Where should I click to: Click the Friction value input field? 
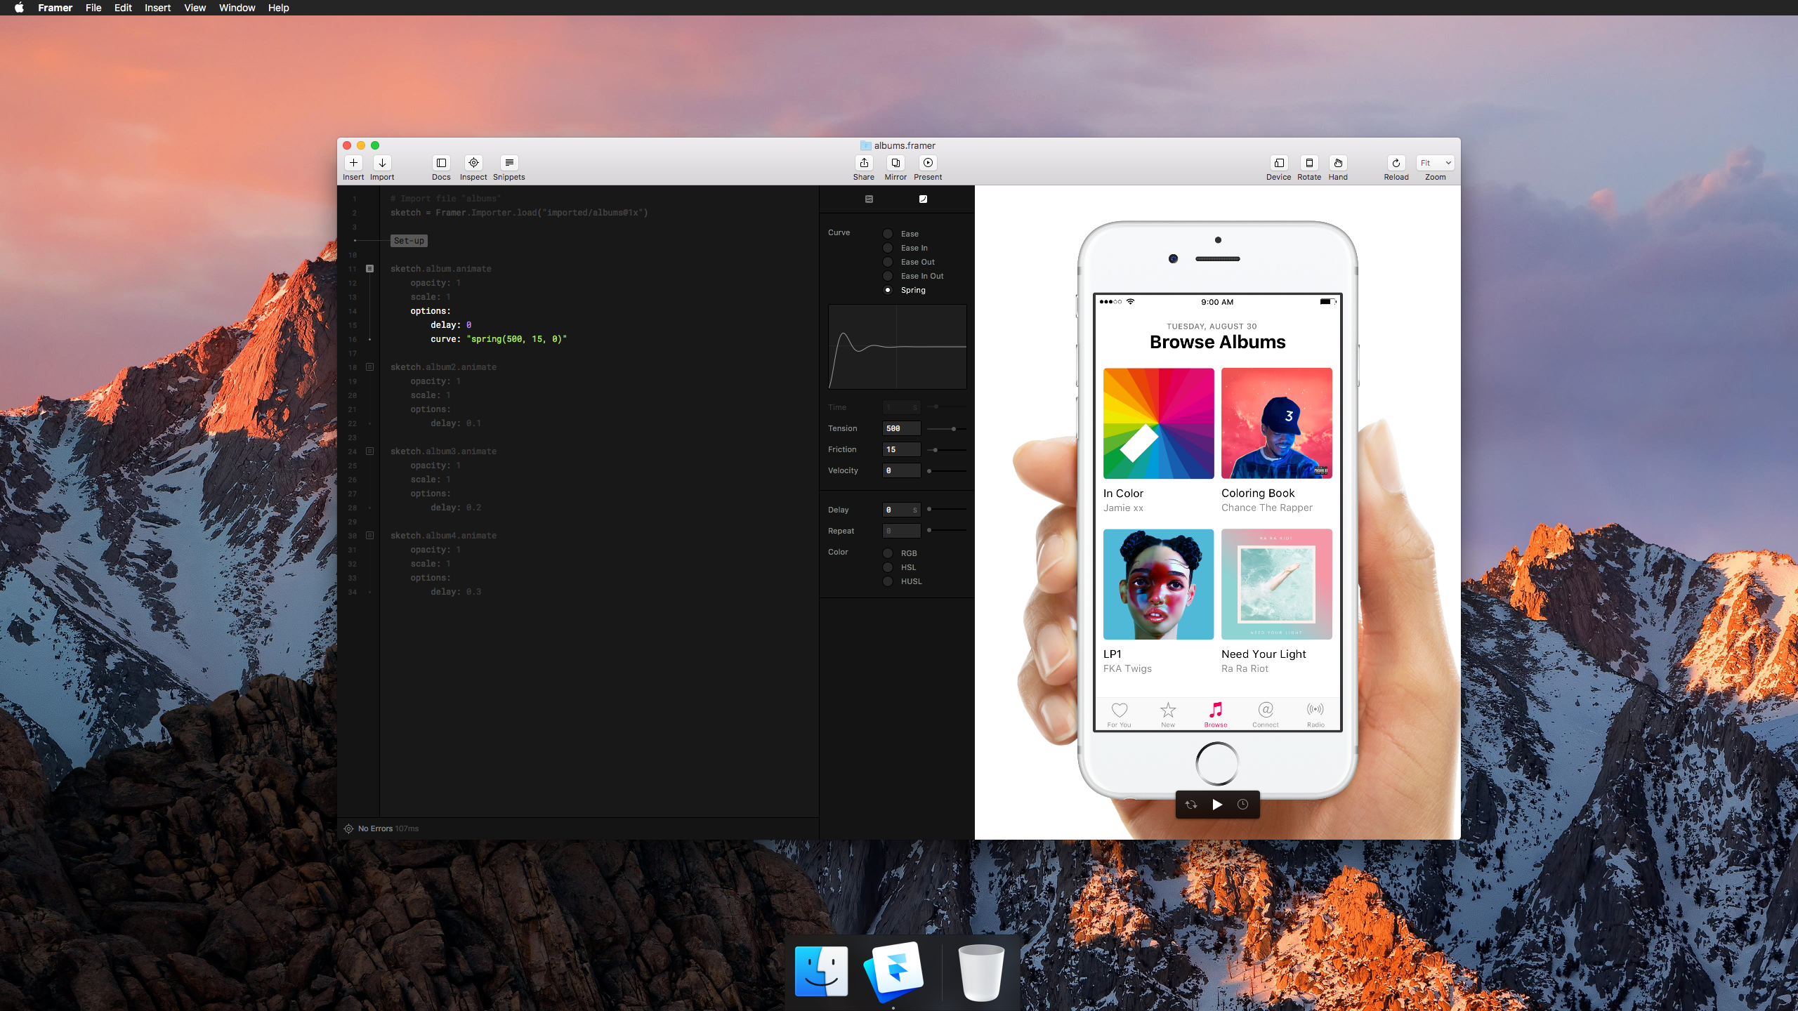pos(901,449)
